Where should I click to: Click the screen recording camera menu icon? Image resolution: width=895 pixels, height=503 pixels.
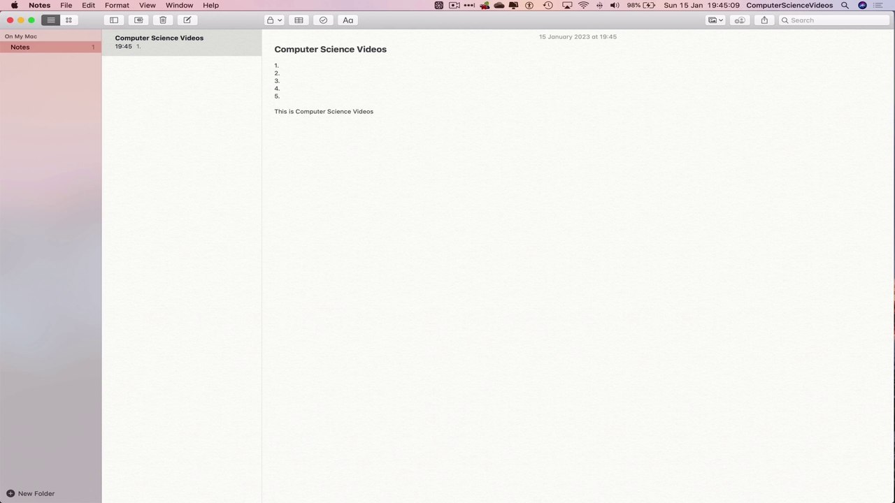point(454,5)
